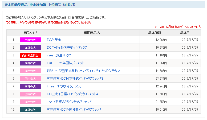Open 三井住友・DC日本株式インデックスファンドS link
This screenshot has height=120, width=207.
(x=75, y=79)
